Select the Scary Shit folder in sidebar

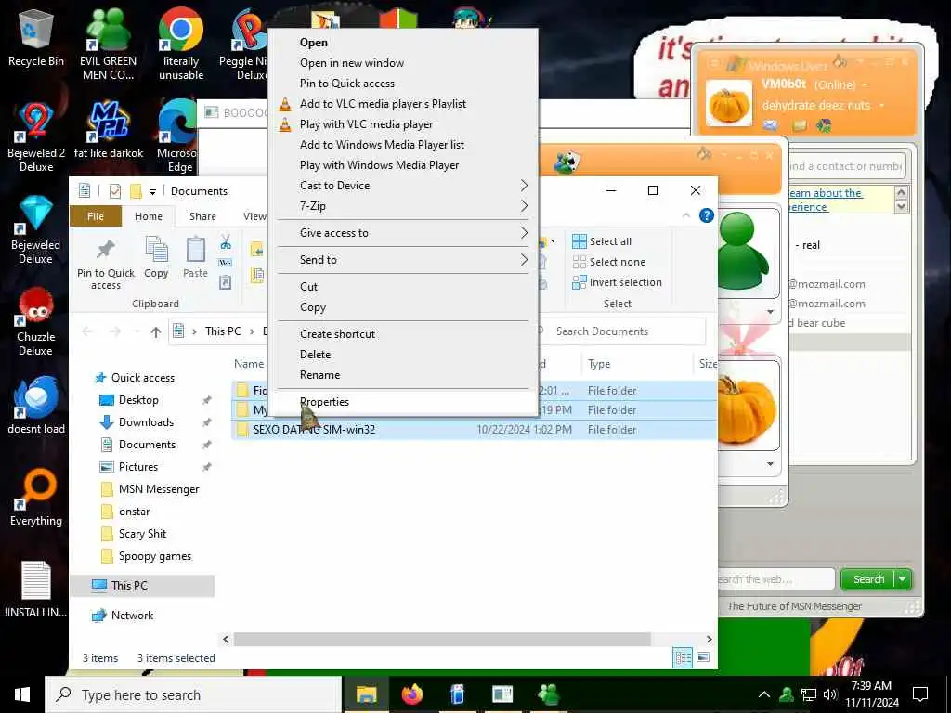coord(142,534)
